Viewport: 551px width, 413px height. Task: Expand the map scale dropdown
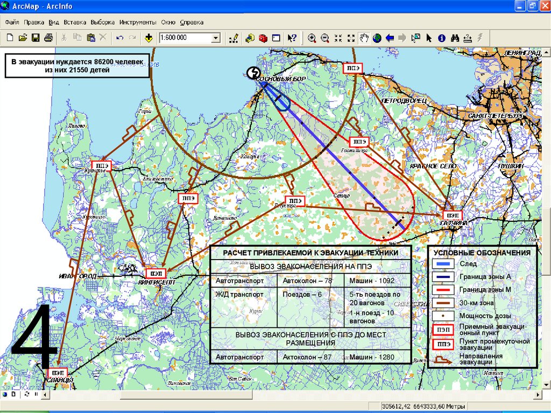(216, 38)
